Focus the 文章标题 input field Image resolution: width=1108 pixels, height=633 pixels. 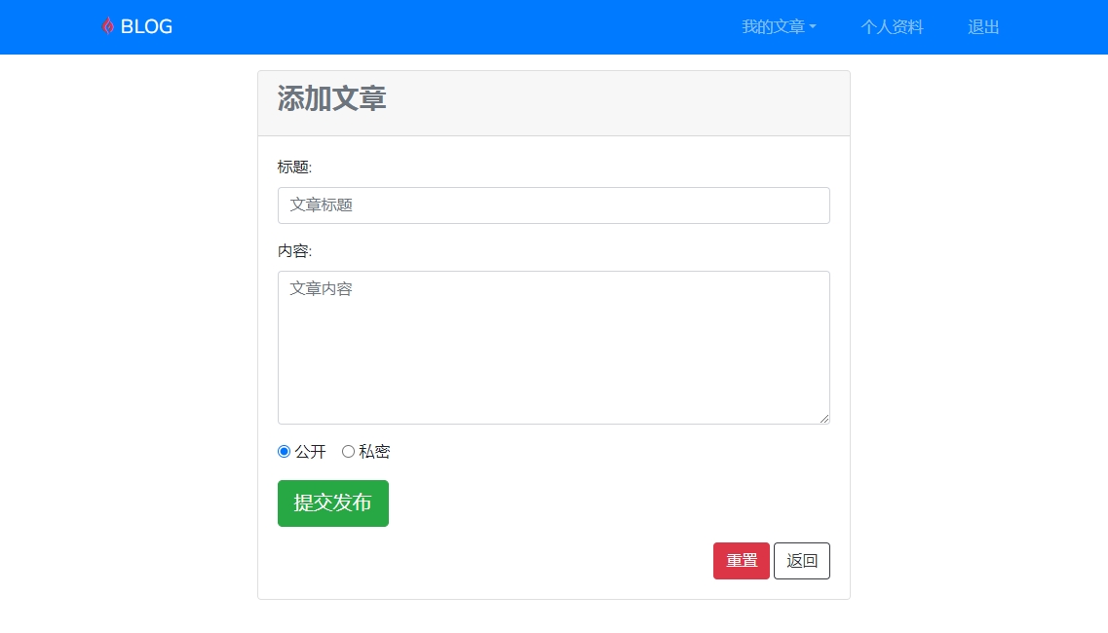554,205
